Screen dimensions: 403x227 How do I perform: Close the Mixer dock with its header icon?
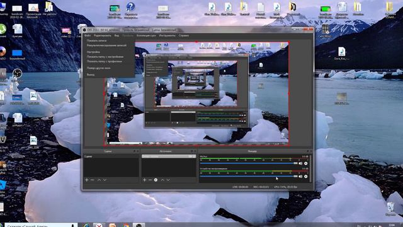(x=311, y=151)
